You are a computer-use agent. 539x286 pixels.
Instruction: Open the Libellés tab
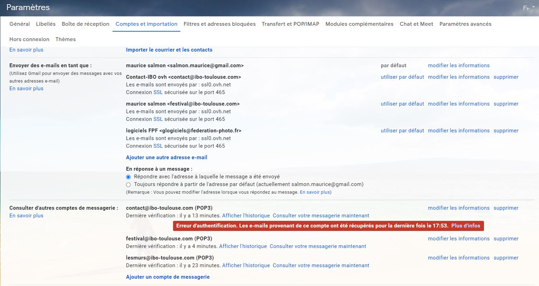click(x=46, y=24)
